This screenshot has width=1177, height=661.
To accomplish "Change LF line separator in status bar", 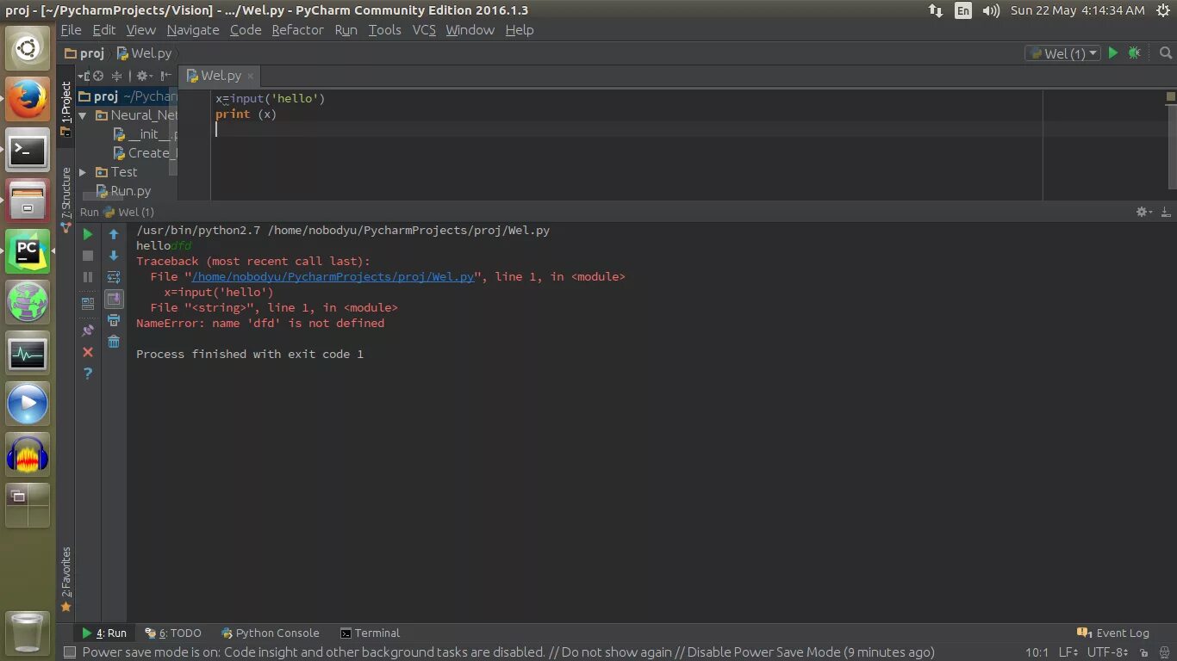I will pyautogui.click(x=1068, y=652).
